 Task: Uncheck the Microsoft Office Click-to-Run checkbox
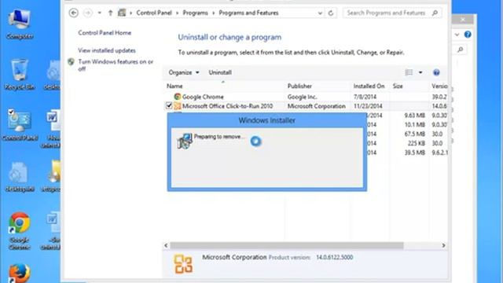click(x=169, y=105)
